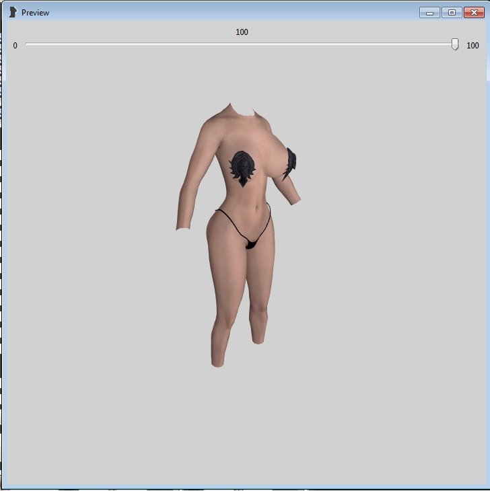This screenshot has height=491, width=490.
Task: Close the Preview window
Action: [474, 13]
